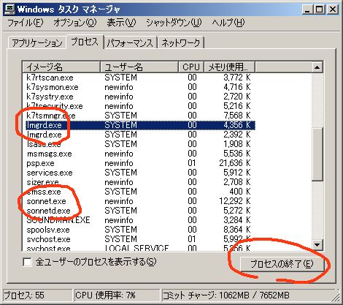Open the 表示(V) menu
The image size is (343, 305).
(x=121, y=23)
